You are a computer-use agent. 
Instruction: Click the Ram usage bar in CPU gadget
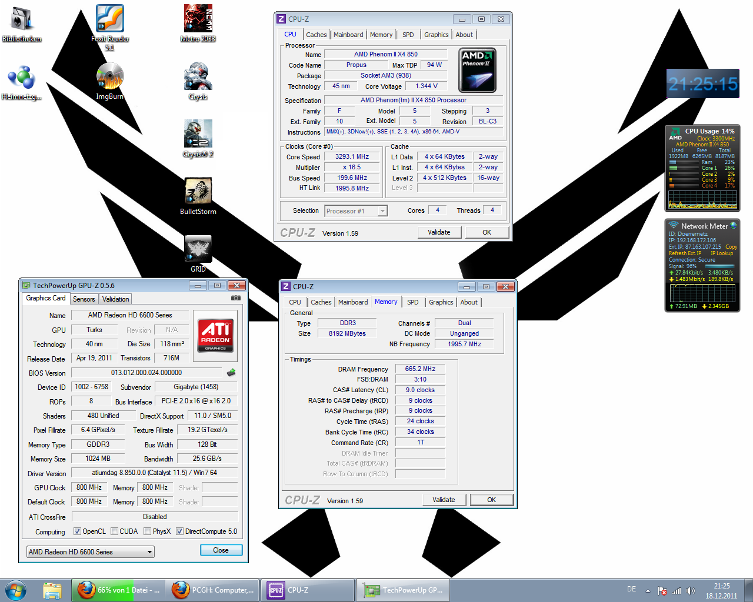point(684,162)
